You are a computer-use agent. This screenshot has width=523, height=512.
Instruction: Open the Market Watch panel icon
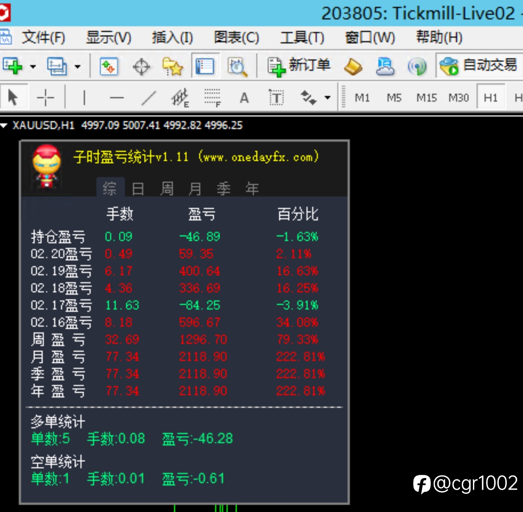pyautogui.click(x=109, y=67)
